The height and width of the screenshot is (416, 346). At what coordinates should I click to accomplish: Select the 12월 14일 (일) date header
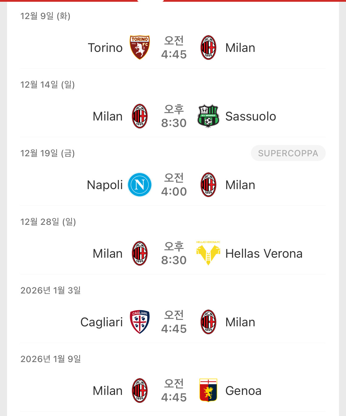point(48,85)
